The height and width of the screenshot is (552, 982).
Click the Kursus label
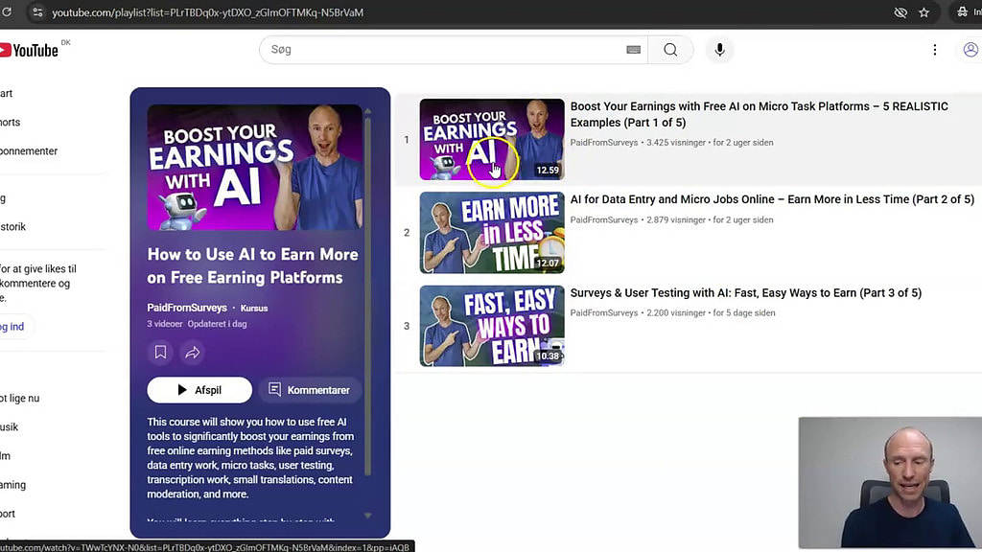253,308
